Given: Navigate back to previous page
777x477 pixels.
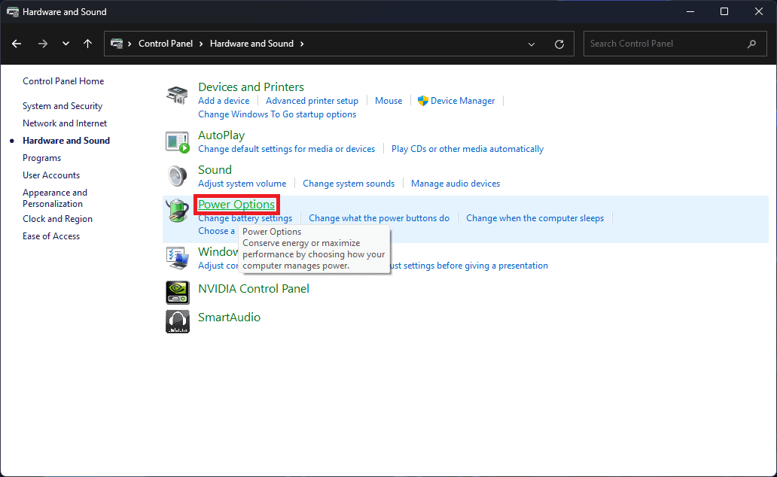Looking at the screenshot, I should click(x=17, y=44).
